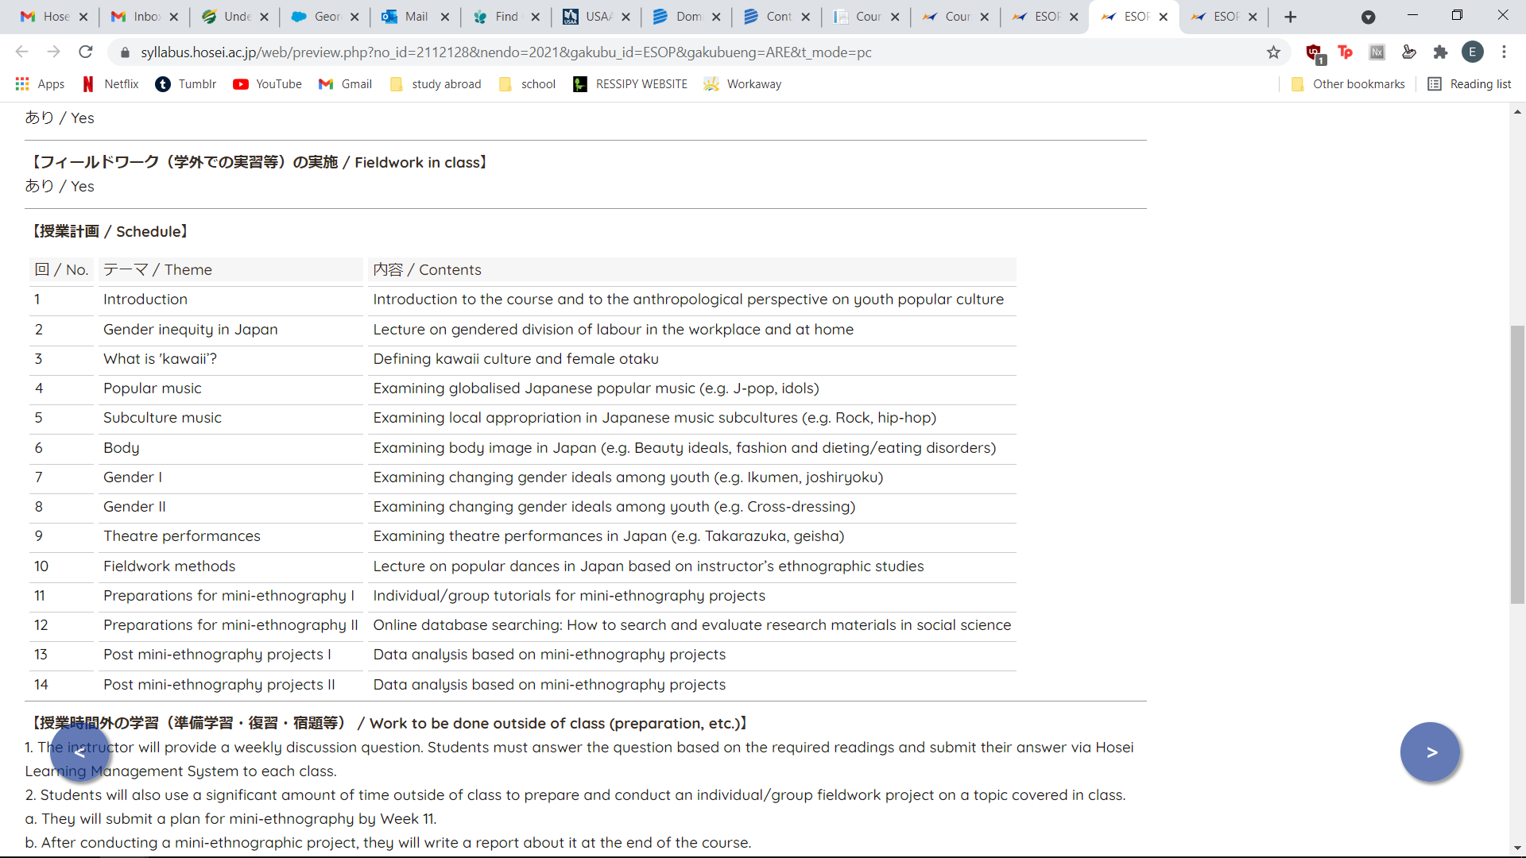1526x858 pixels.
Task: Click the bird-shaped extension icon in toolbar
Action: (1408, 52)
